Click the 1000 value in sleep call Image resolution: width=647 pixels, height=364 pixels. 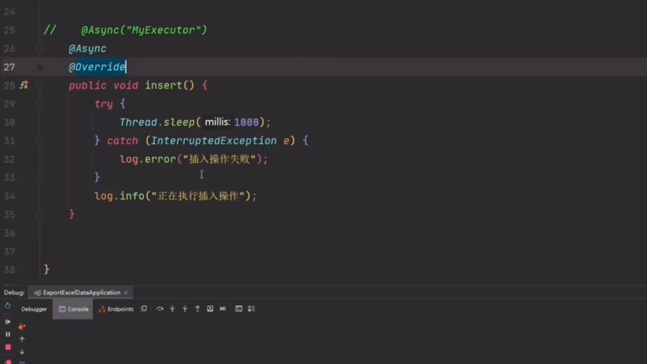pyautogui.click(x=246, y=122)
